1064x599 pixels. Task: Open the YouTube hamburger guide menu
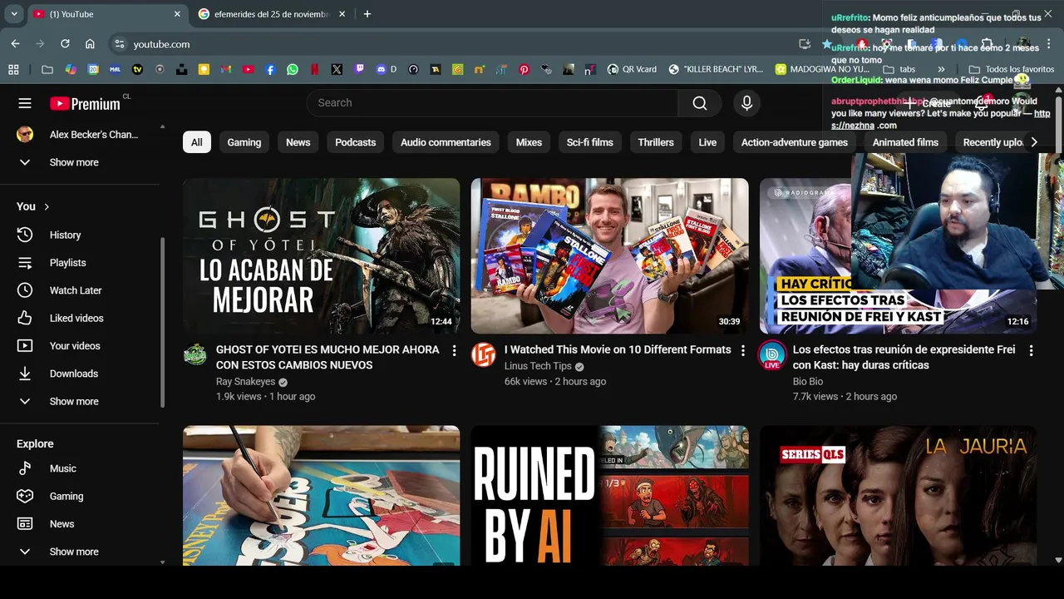[25, 103]
